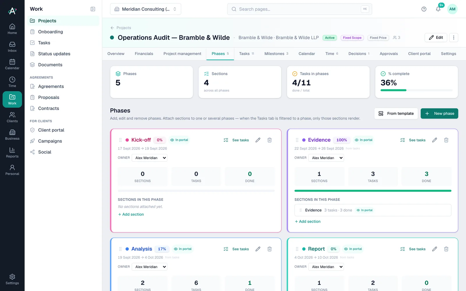Grab the Kick-off phase drag handle

tap(120, 140)
